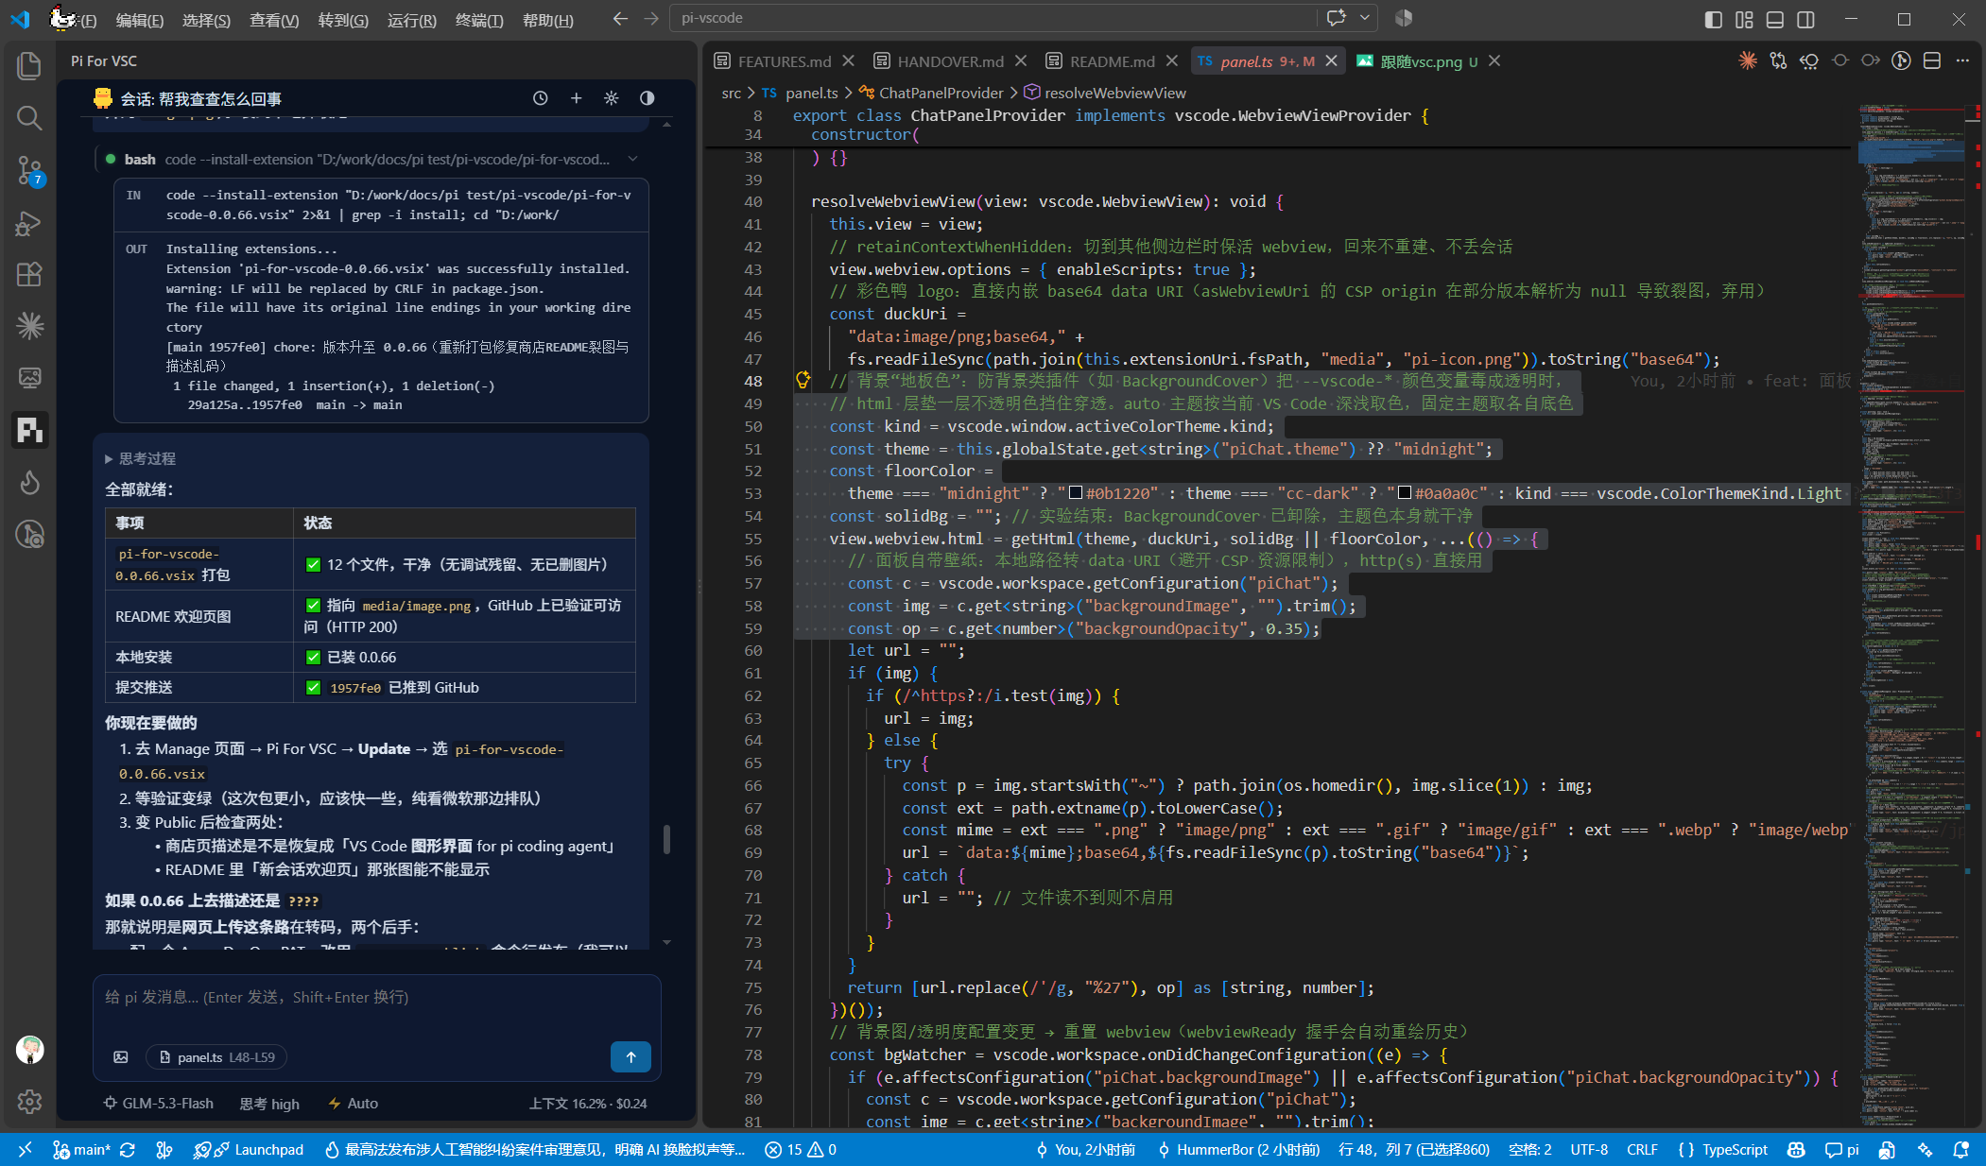Image resolution: width=1986 pixels, height=1166 pixels.
Task: Switch to the FEATURES.md tab
Action: coord(784,61)
